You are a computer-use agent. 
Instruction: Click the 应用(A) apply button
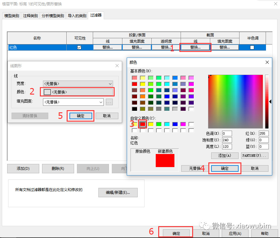click(x=235, y=233)
